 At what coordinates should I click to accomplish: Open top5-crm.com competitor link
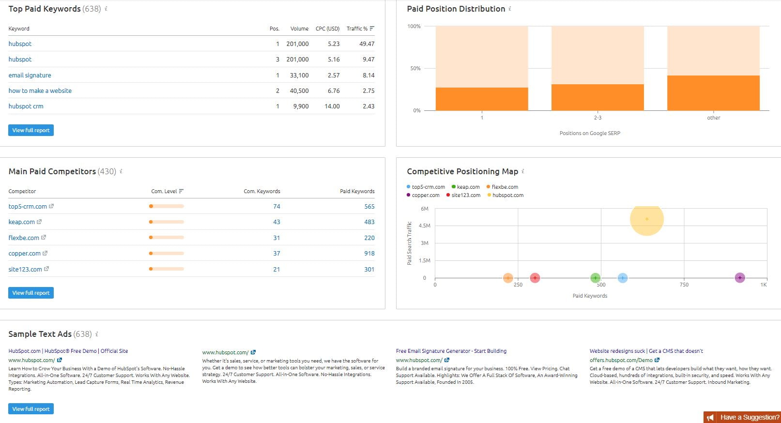point(28,206)
